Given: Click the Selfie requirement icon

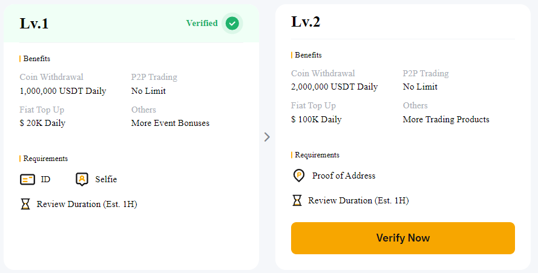Looking at the screenshot, I should pos(82,179).
